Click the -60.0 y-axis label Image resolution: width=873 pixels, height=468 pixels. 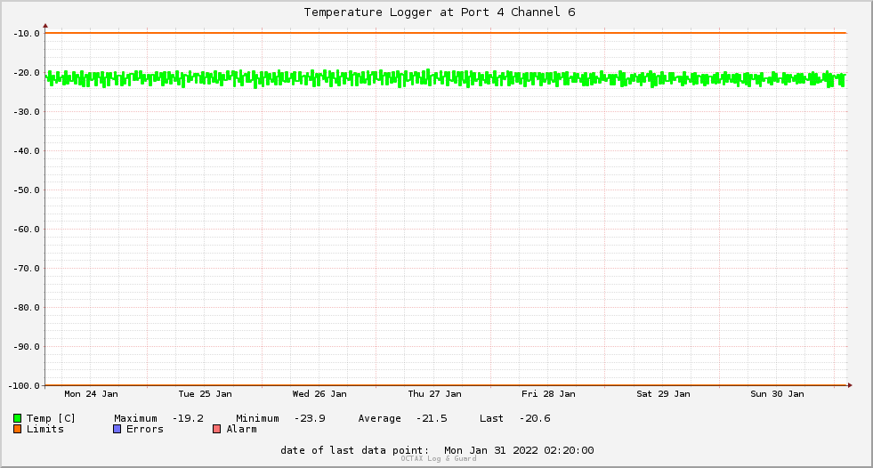tap(27, 230)
